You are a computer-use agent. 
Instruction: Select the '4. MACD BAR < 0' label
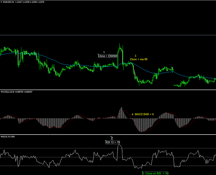[x=143, y=114]
